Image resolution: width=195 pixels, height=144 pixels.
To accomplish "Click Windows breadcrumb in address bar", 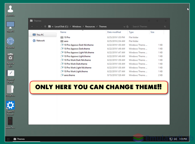I will tap(77, 27).
